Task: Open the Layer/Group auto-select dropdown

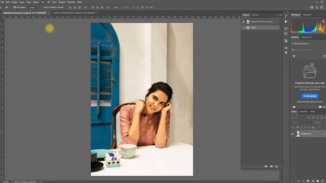Action: tap(33, 8)
